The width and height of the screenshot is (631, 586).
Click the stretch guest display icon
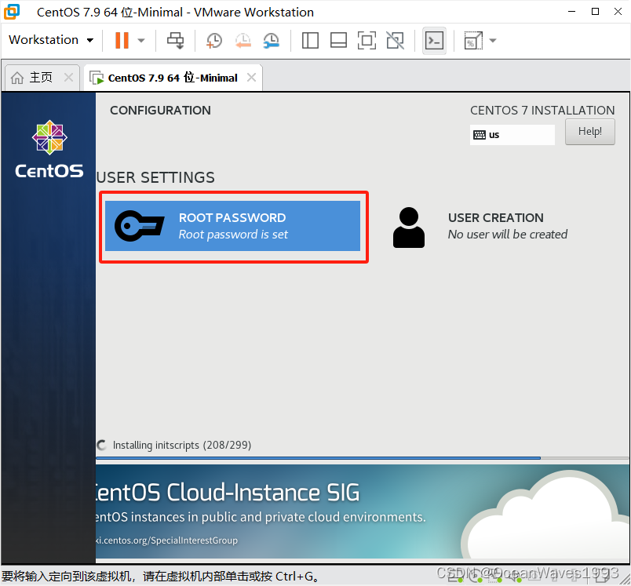click(x=473, y=40)
